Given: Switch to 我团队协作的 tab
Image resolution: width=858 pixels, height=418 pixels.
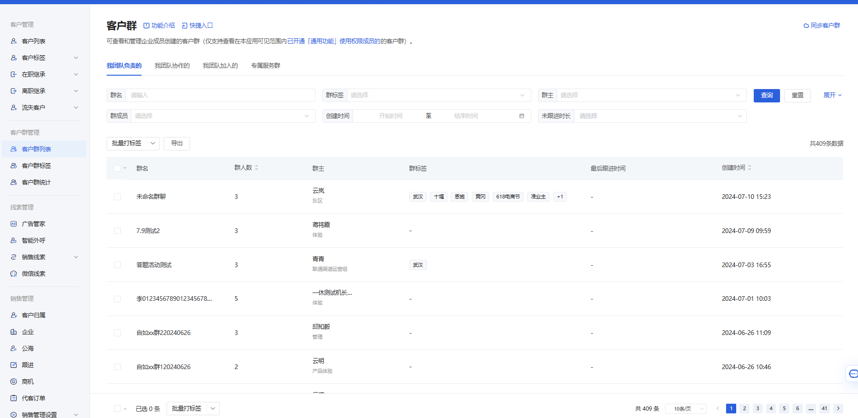Looking at the screenshot, I should pyautogui.click(x=172, y=66).
